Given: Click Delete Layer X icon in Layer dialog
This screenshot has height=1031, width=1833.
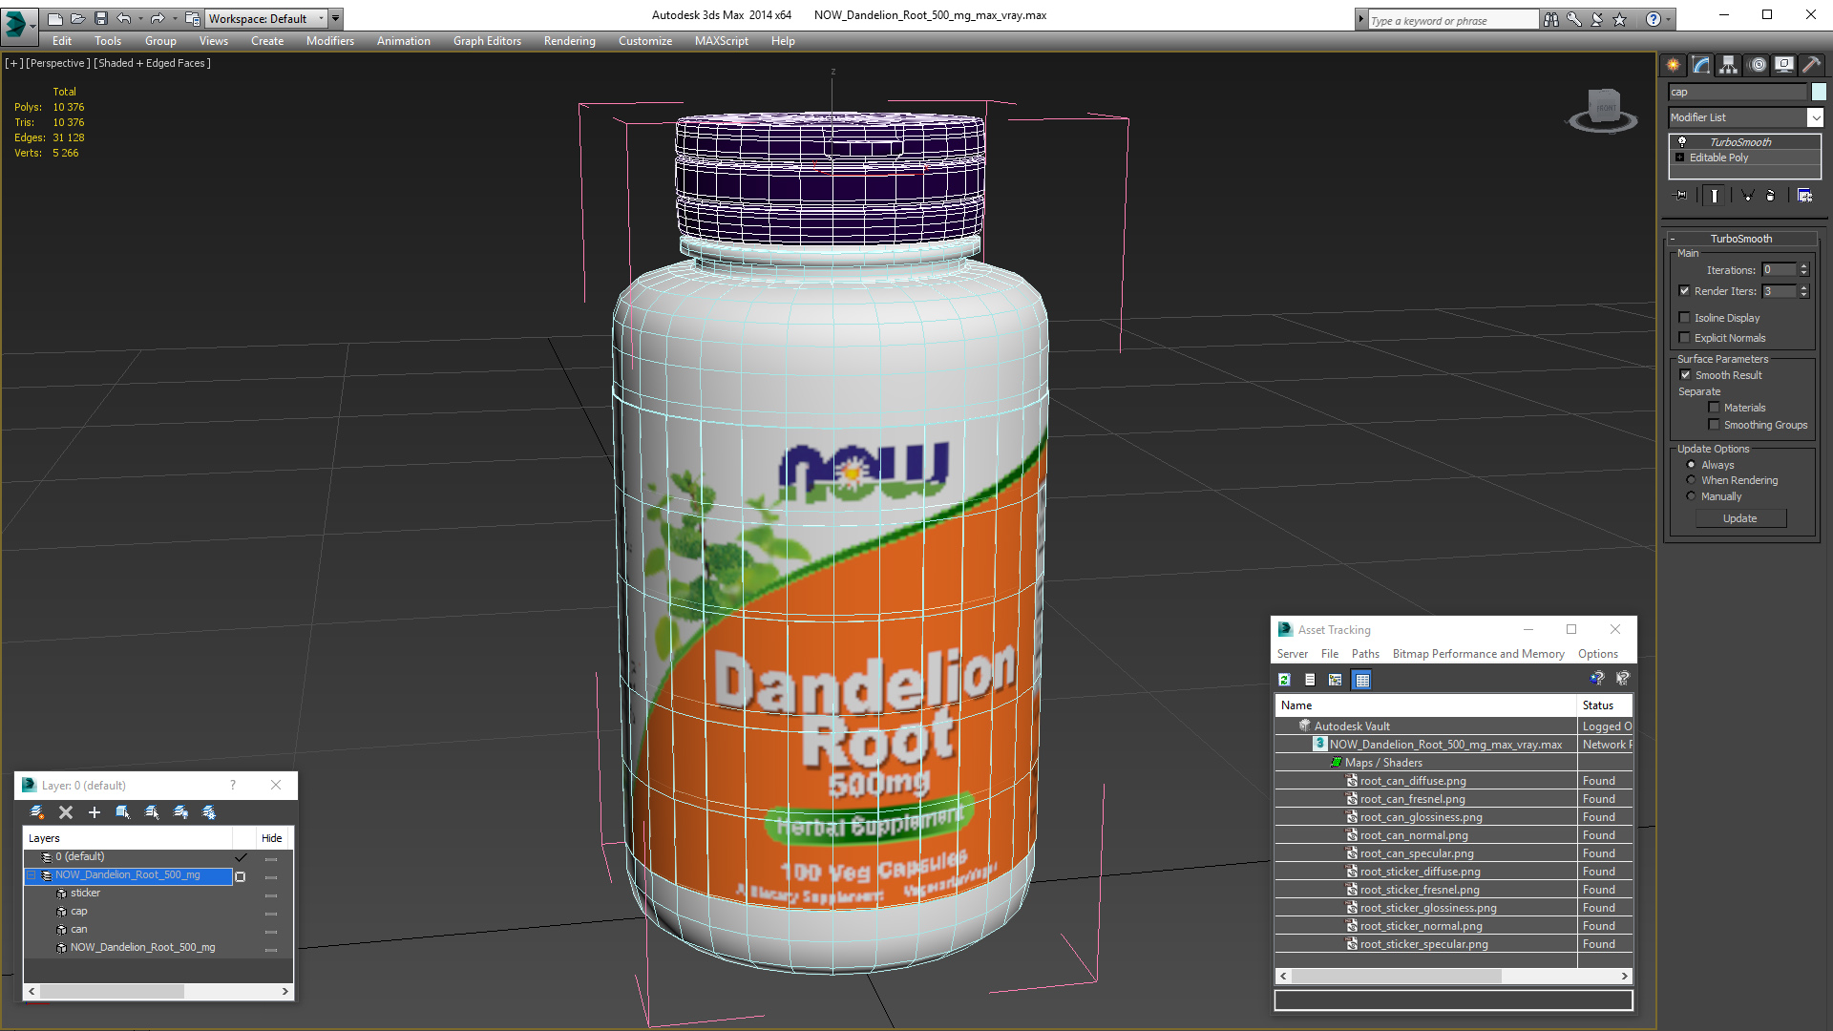Looking at the screenshot, I should (x=66, y=812).
